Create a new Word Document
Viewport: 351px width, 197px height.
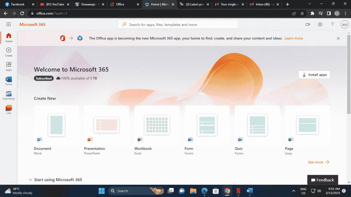[x=56, y=131]
